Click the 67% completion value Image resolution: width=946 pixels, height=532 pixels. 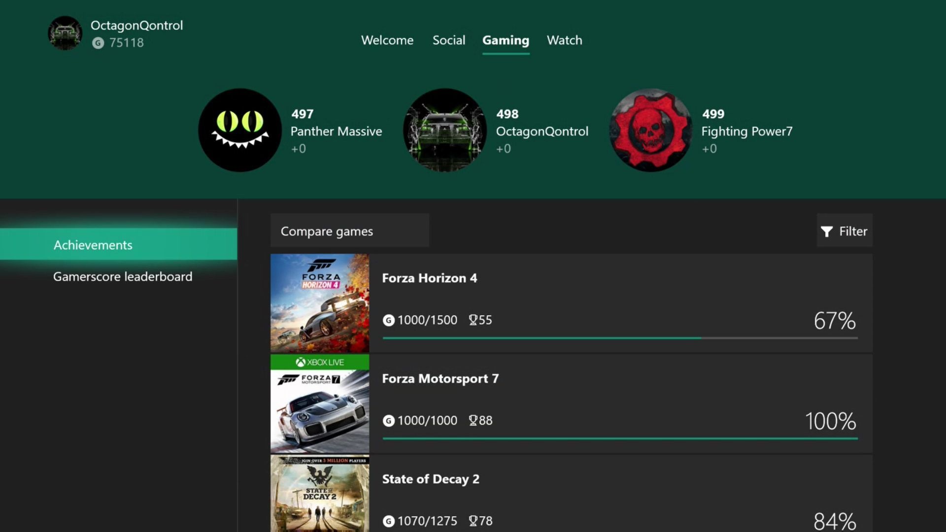[835, 321]
